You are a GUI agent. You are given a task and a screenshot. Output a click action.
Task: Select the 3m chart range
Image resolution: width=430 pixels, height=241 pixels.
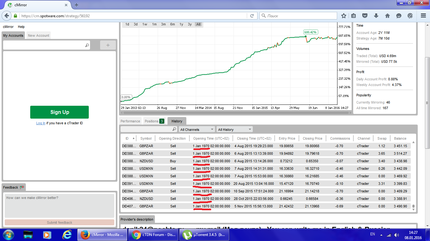coord(163,24)
